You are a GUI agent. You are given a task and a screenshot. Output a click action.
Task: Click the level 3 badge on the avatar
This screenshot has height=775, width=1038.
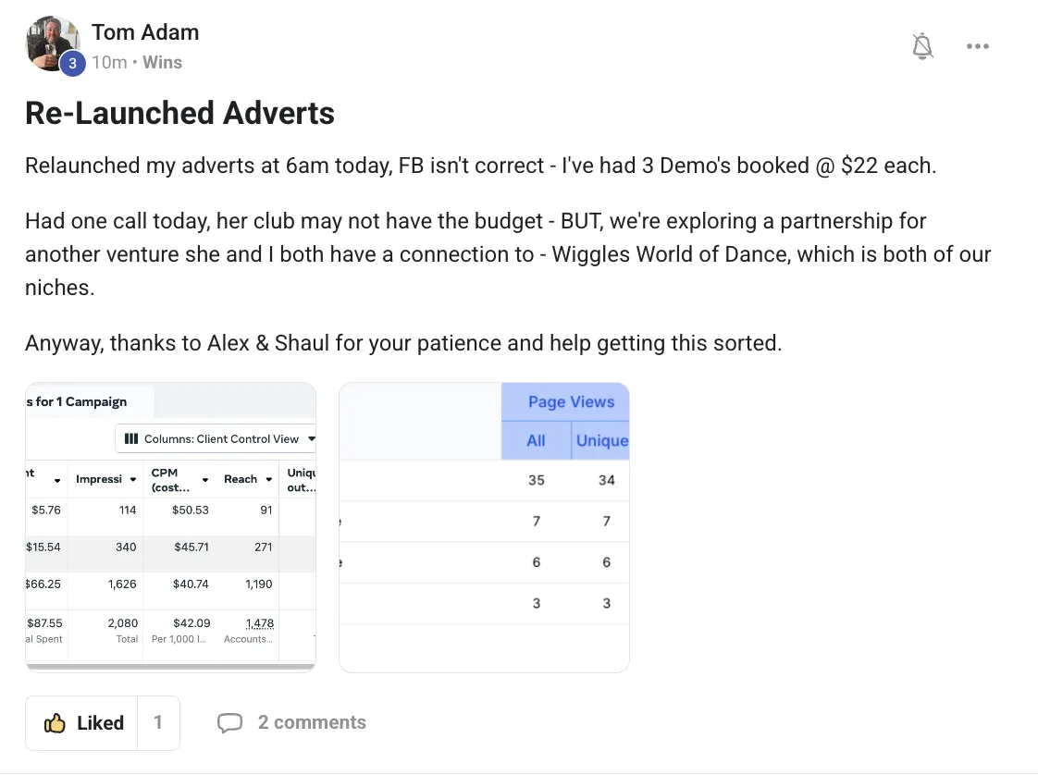73,64
